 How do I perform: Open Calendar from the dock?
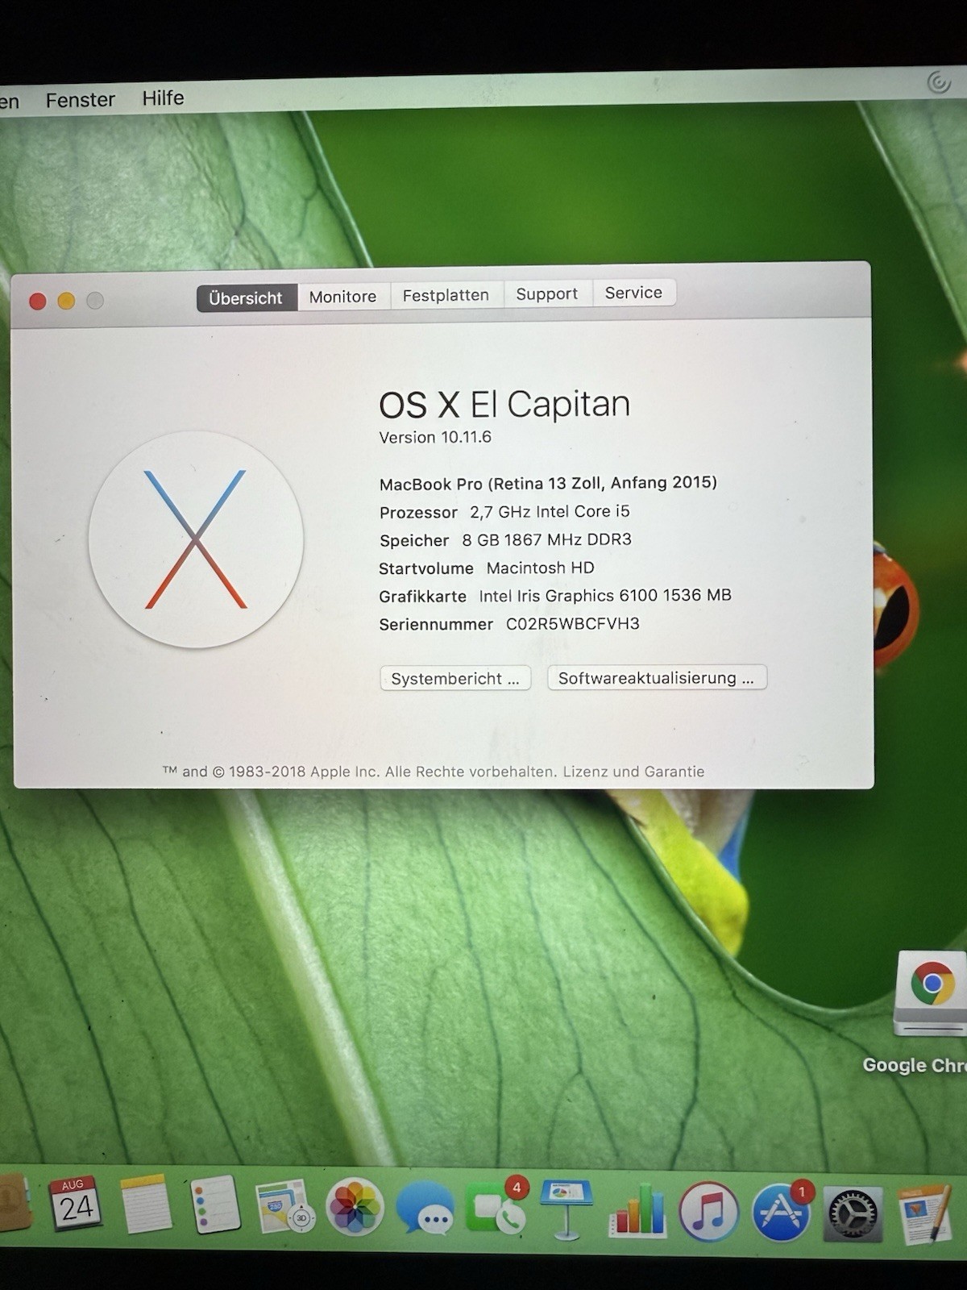(x=76, y=1205)
